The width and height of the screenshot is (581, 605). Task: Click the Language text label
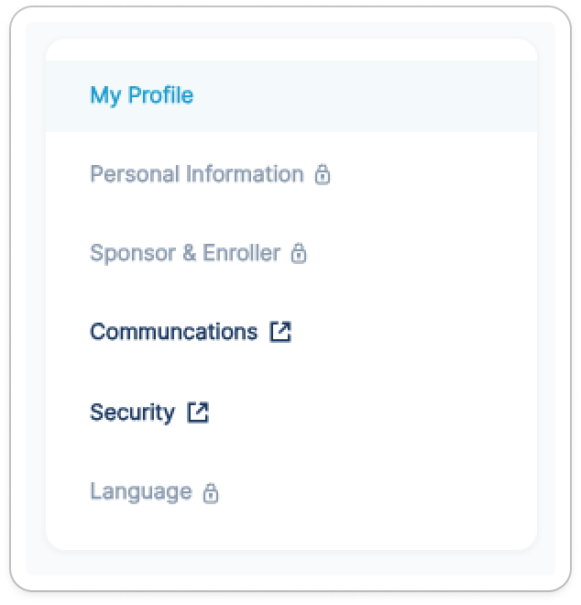[141, 492]
